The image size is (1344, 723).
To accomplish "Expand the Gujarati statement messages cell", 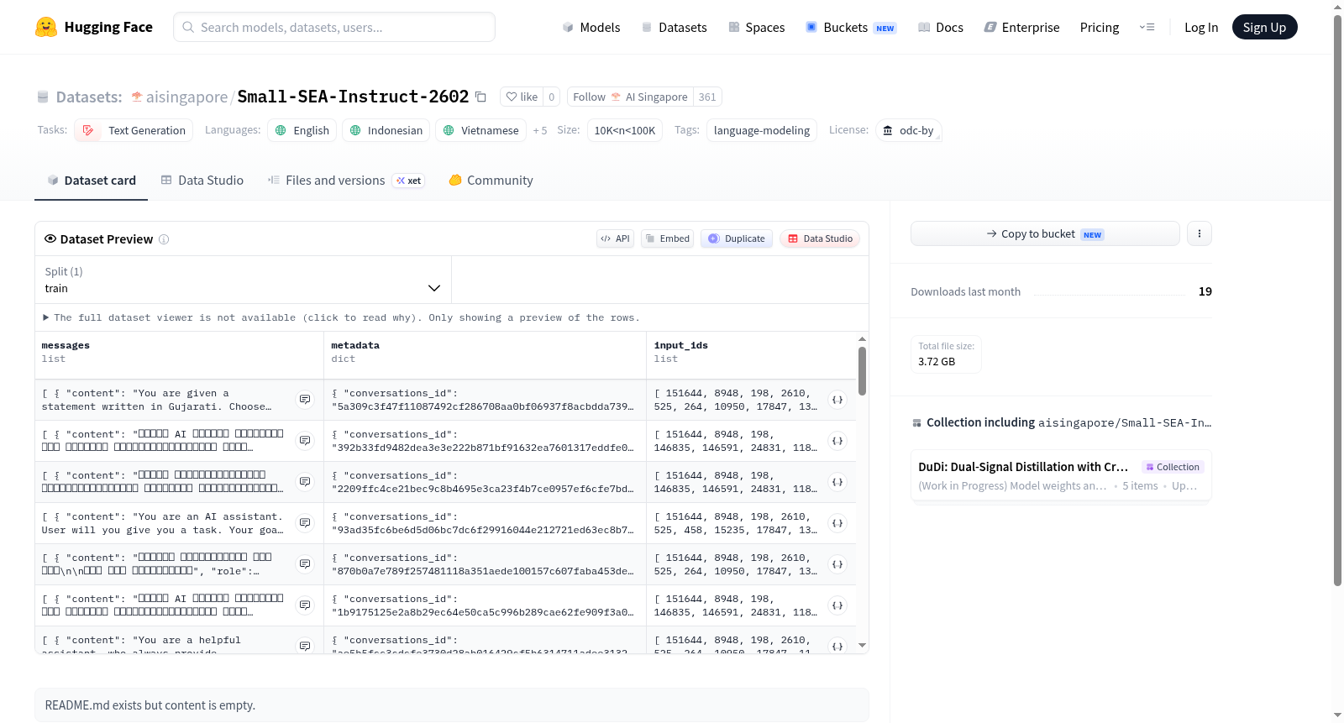I will pos(305,400).
